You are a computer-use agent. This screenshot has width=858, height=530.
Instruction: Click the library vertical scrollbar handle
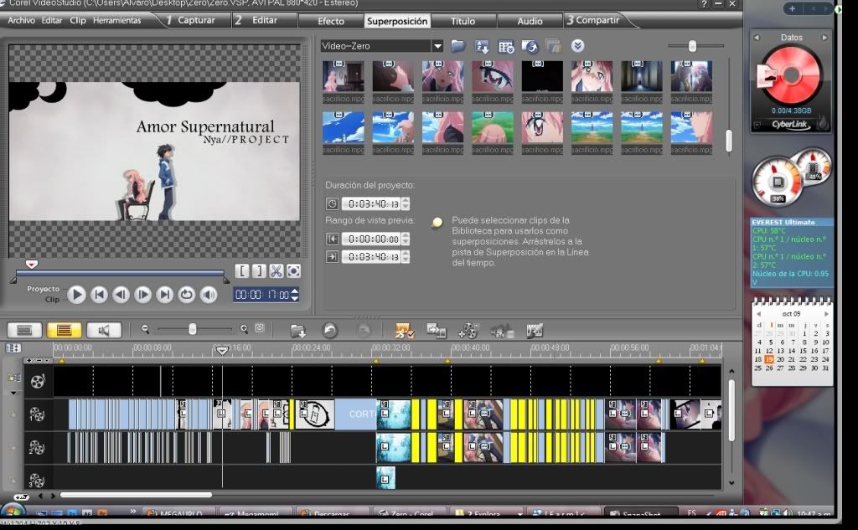[x=728, y=142]
